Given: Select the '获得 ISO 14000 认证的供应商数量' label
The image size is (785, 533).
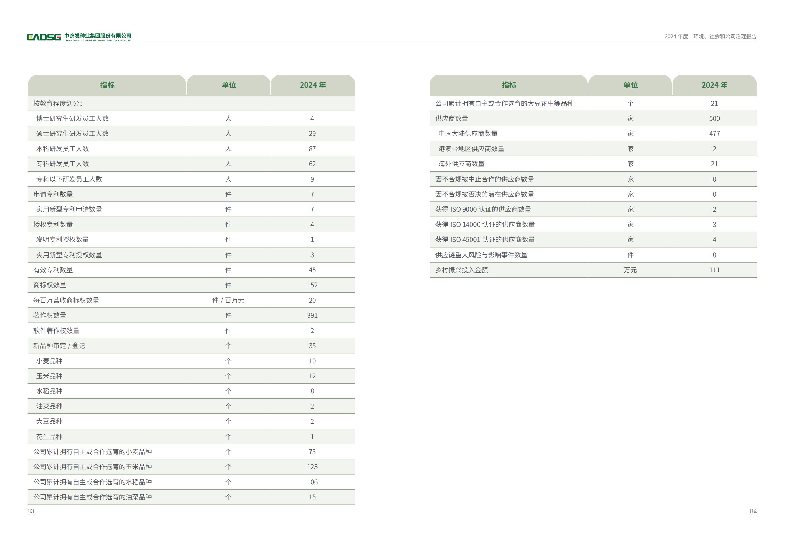Looking at the screenshot, I should (x=485, y=225).
